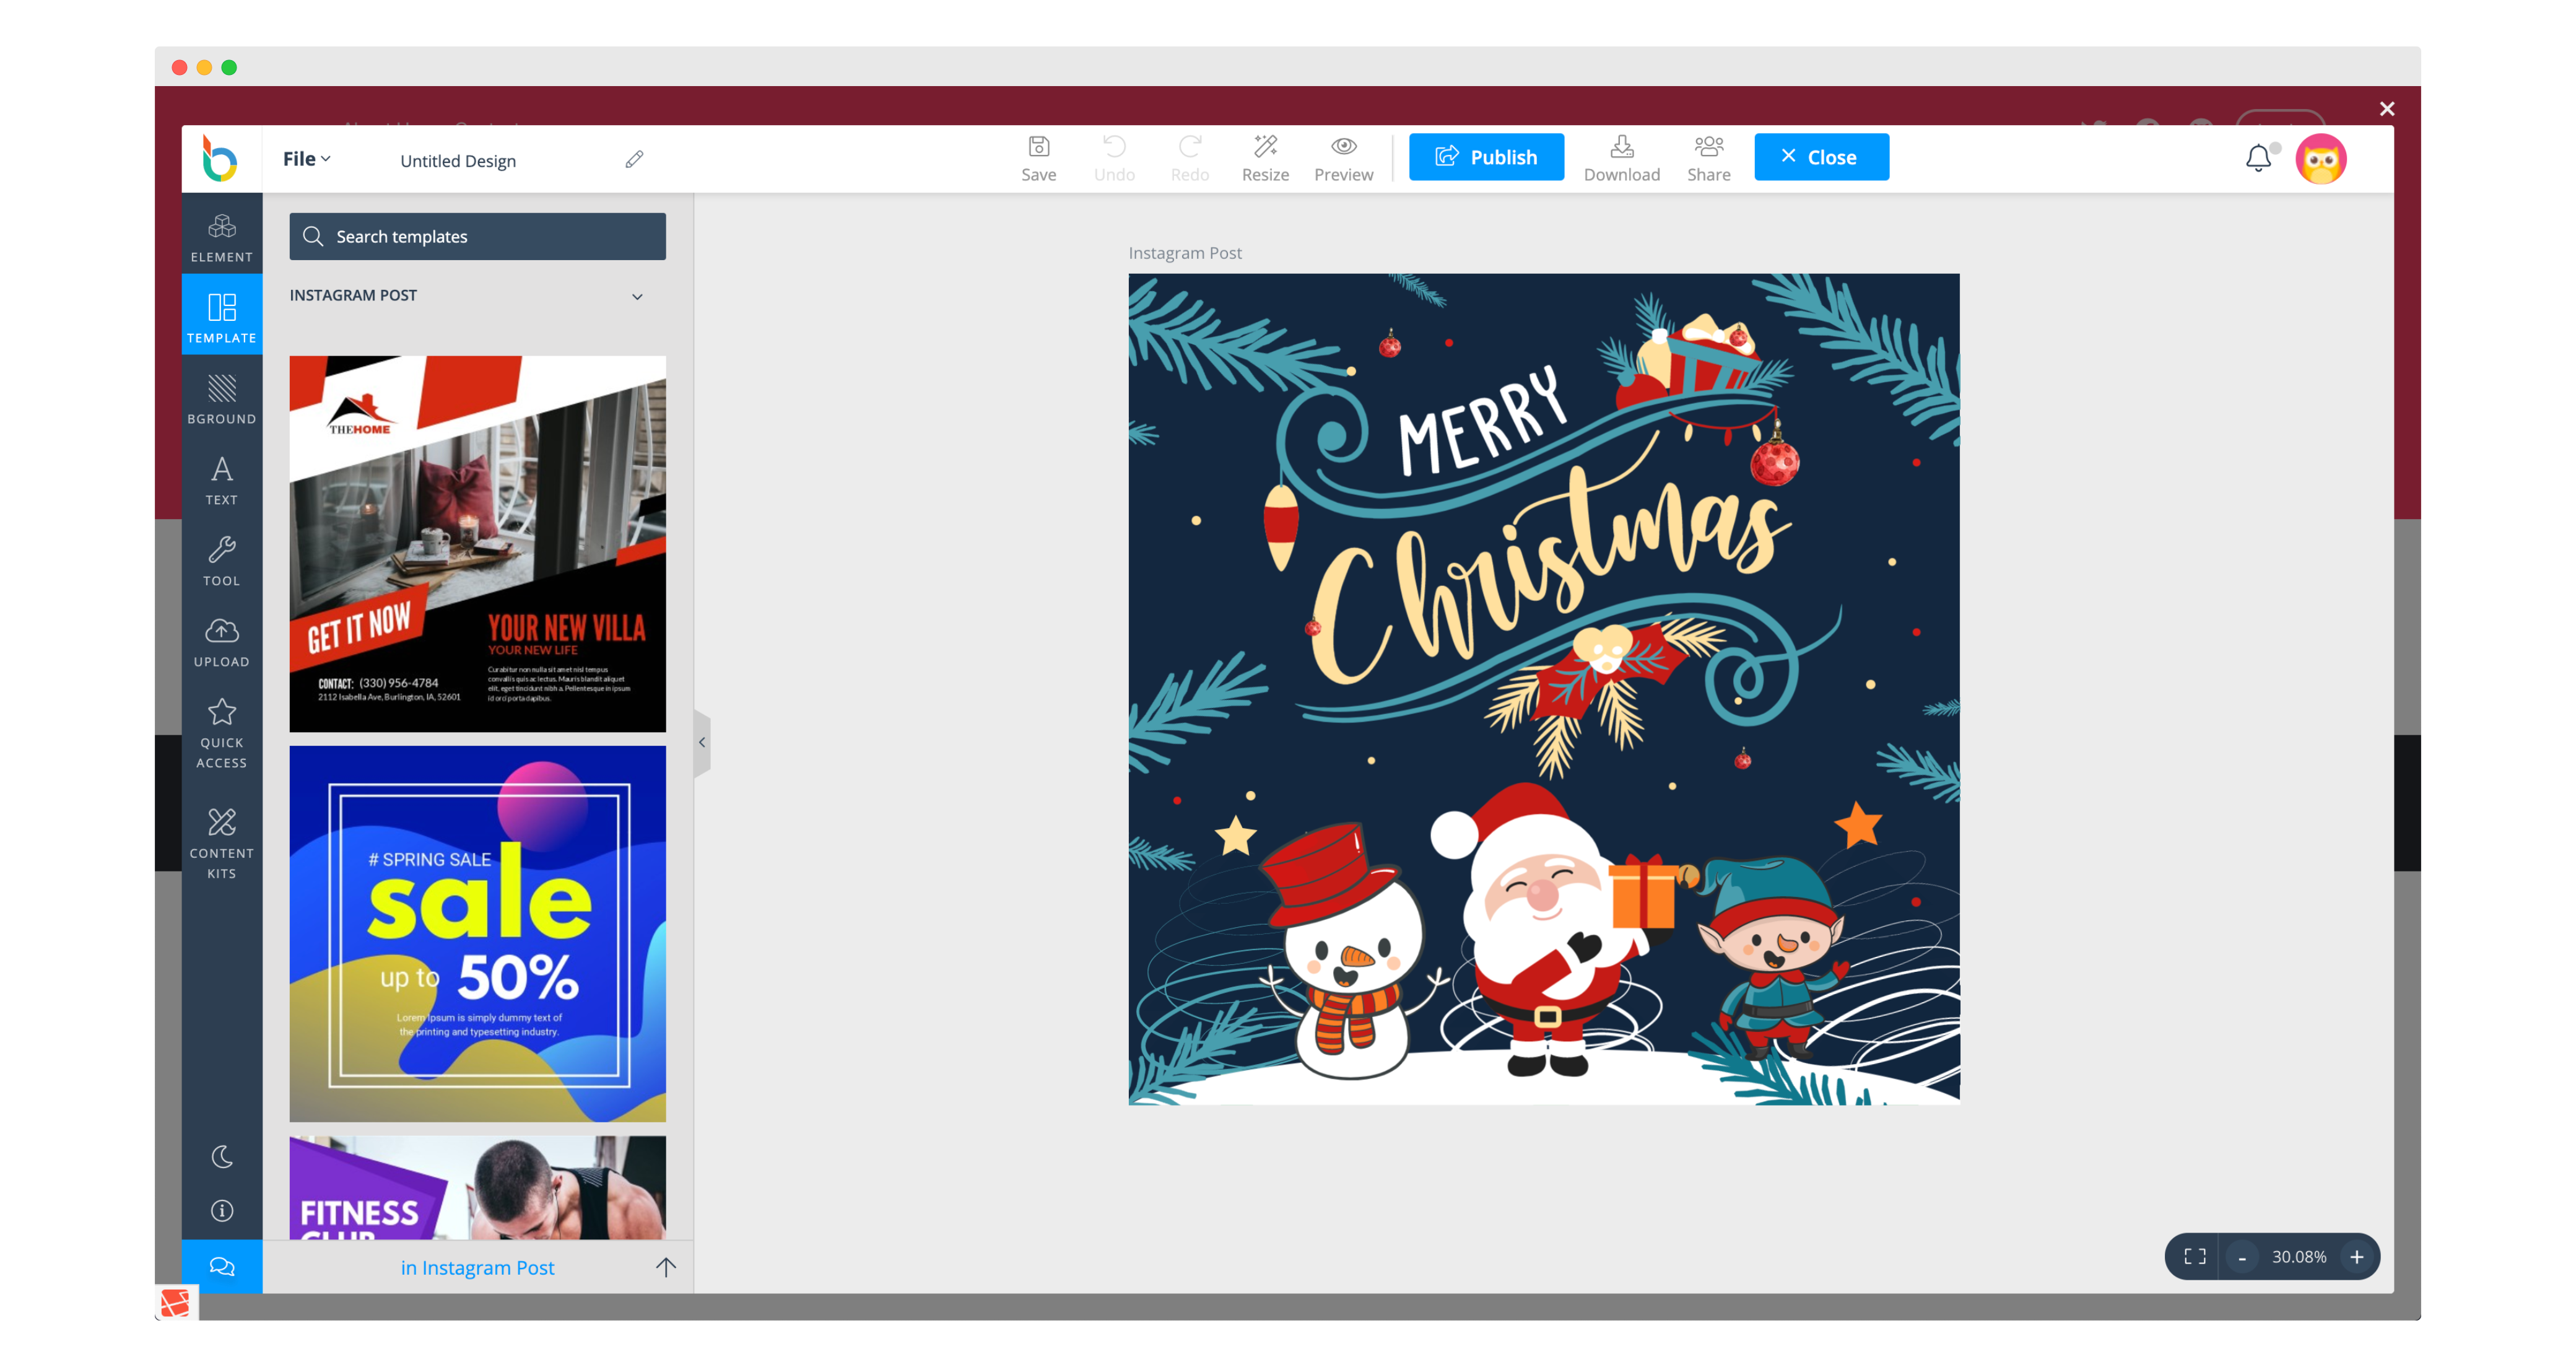Click the blue Publish button

pyautogui.click(x=1486, y=157)
